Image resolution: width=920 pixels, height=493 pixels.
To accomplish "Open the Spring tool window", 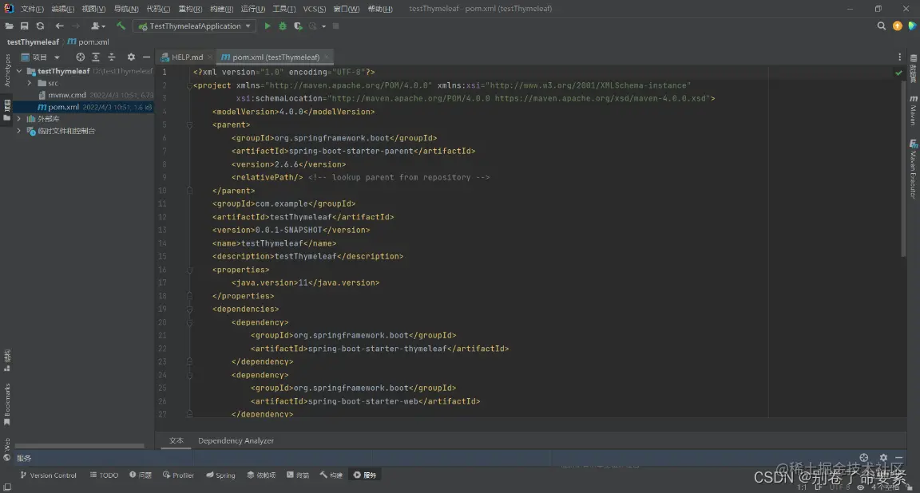I will 220,475.
